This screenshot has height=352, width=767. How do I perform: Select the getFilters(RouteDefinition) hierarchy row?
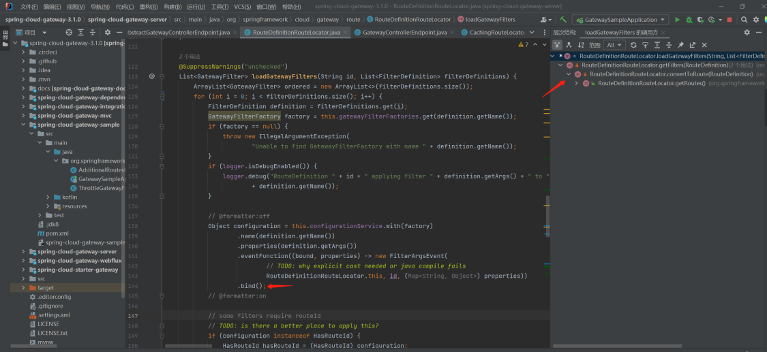[x=659, y=65]
